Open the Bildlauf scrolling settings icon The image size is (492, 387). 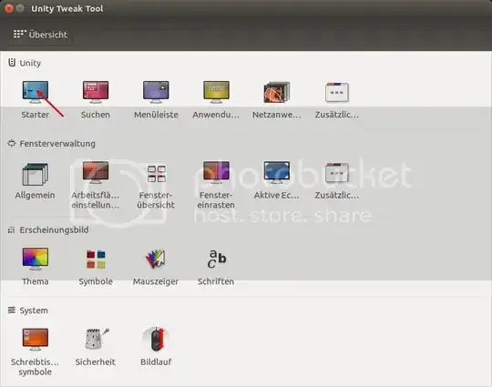pyautogui.click(x=156, y=339)
